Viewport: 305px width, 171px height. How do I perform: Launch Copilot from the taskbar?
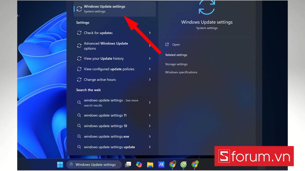(139, 165)
